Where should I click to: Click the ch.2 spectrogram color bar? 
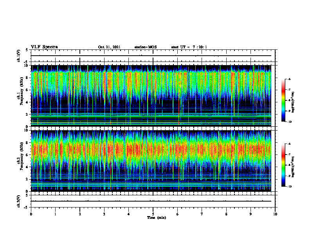pos(283,165)
